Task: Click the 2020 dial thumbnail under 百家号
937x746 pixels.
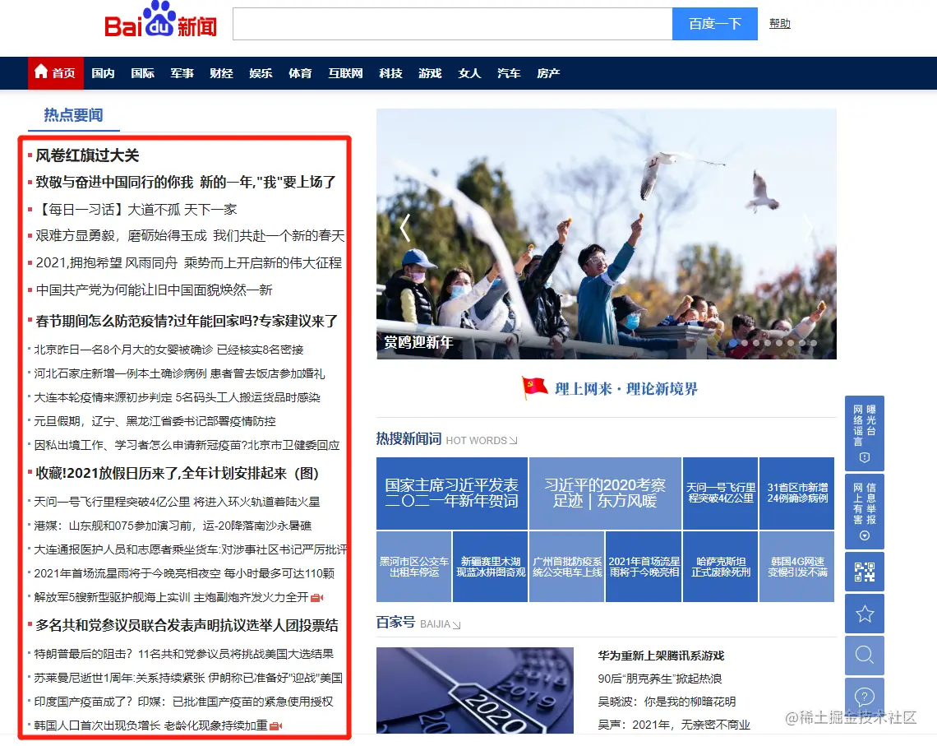Action: point(474,690)
